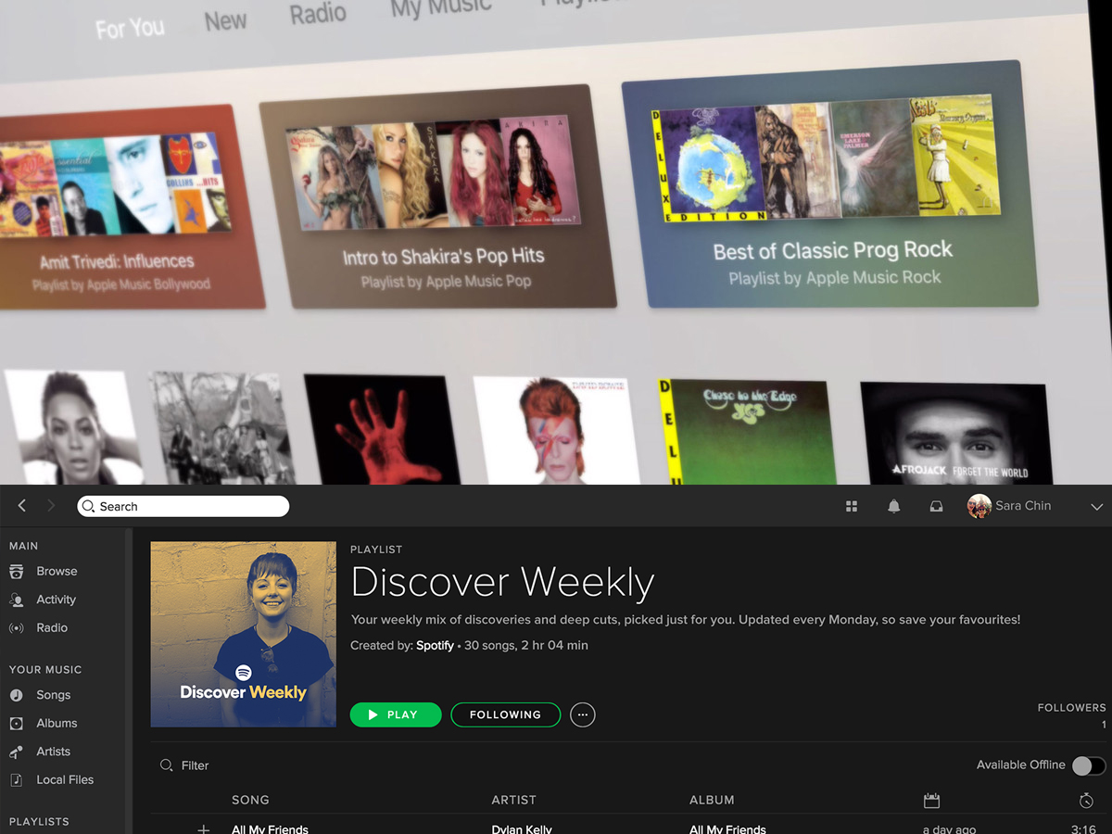Sort by the ARTIST column header

point(514,800)
